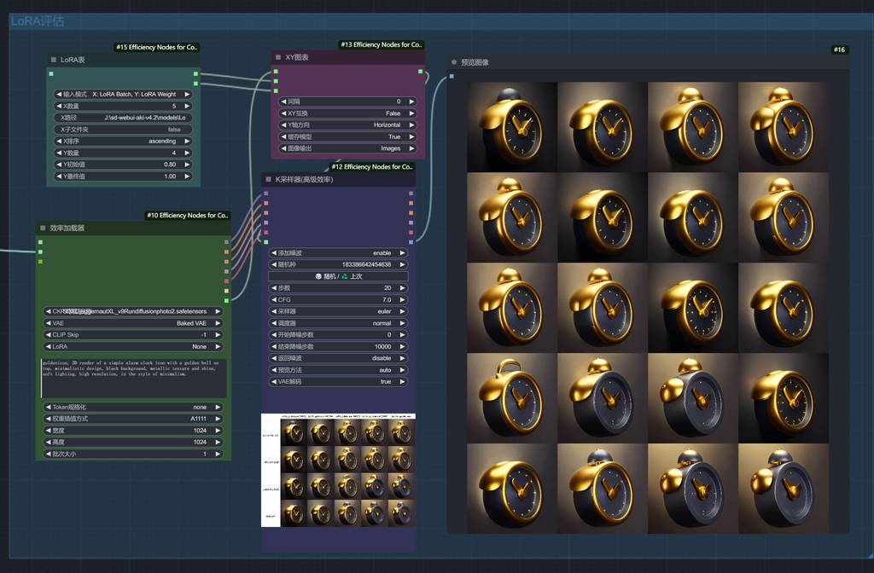Collapse the LoRA表 node via its title dot
Image resolution: width=874 pixels, height=573 pixels.
53,61
